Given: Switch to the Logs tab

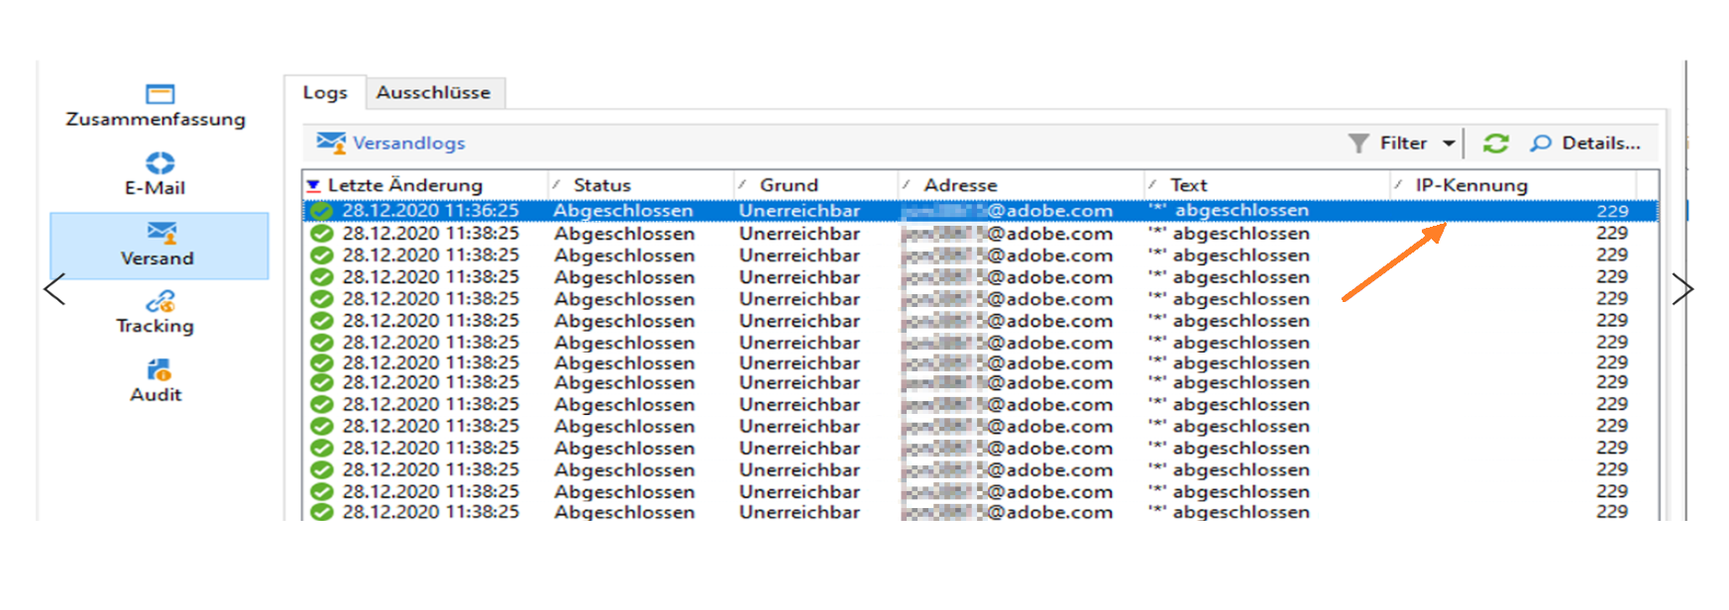Looking at the screenshot, I should pos(325,92).
